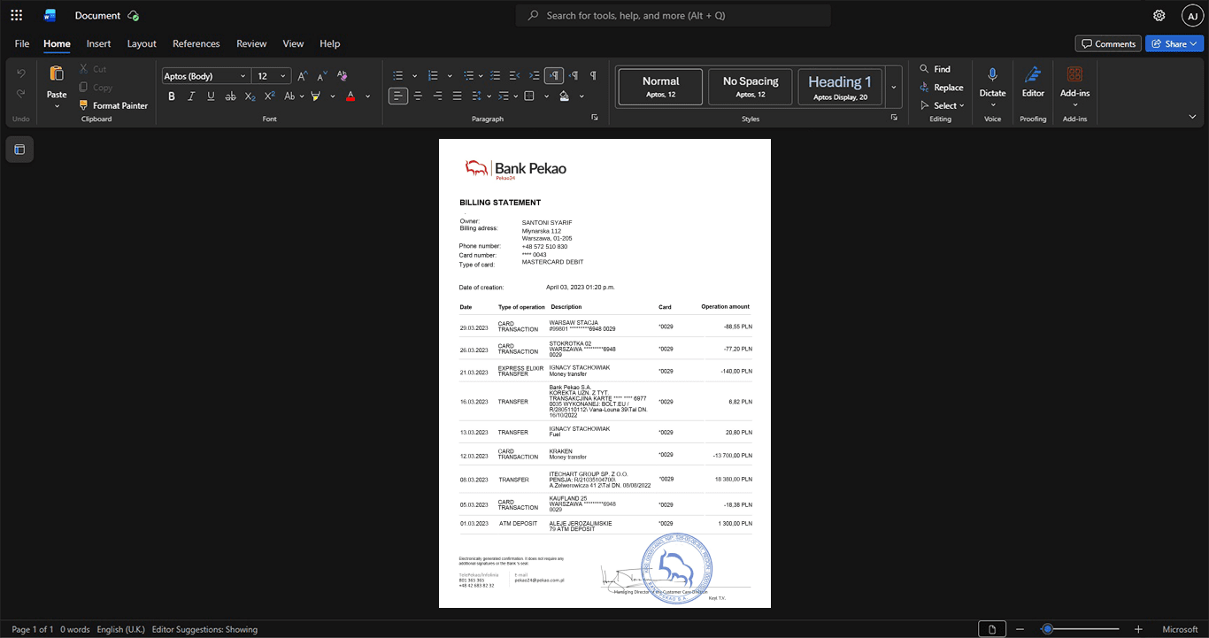The width and height of the screenshot is (1209, 638).
Task: Insert numbered list
Action: coord(433,76)
